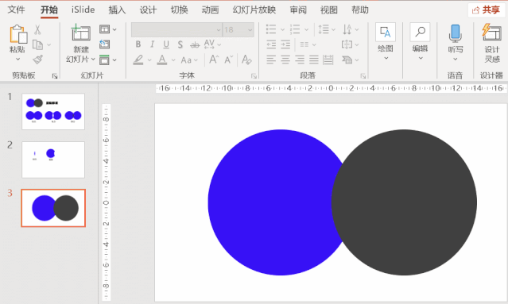Open the Font dialog launcher
The width and height of the screenshot is (508, 304).
click(254, 76)
